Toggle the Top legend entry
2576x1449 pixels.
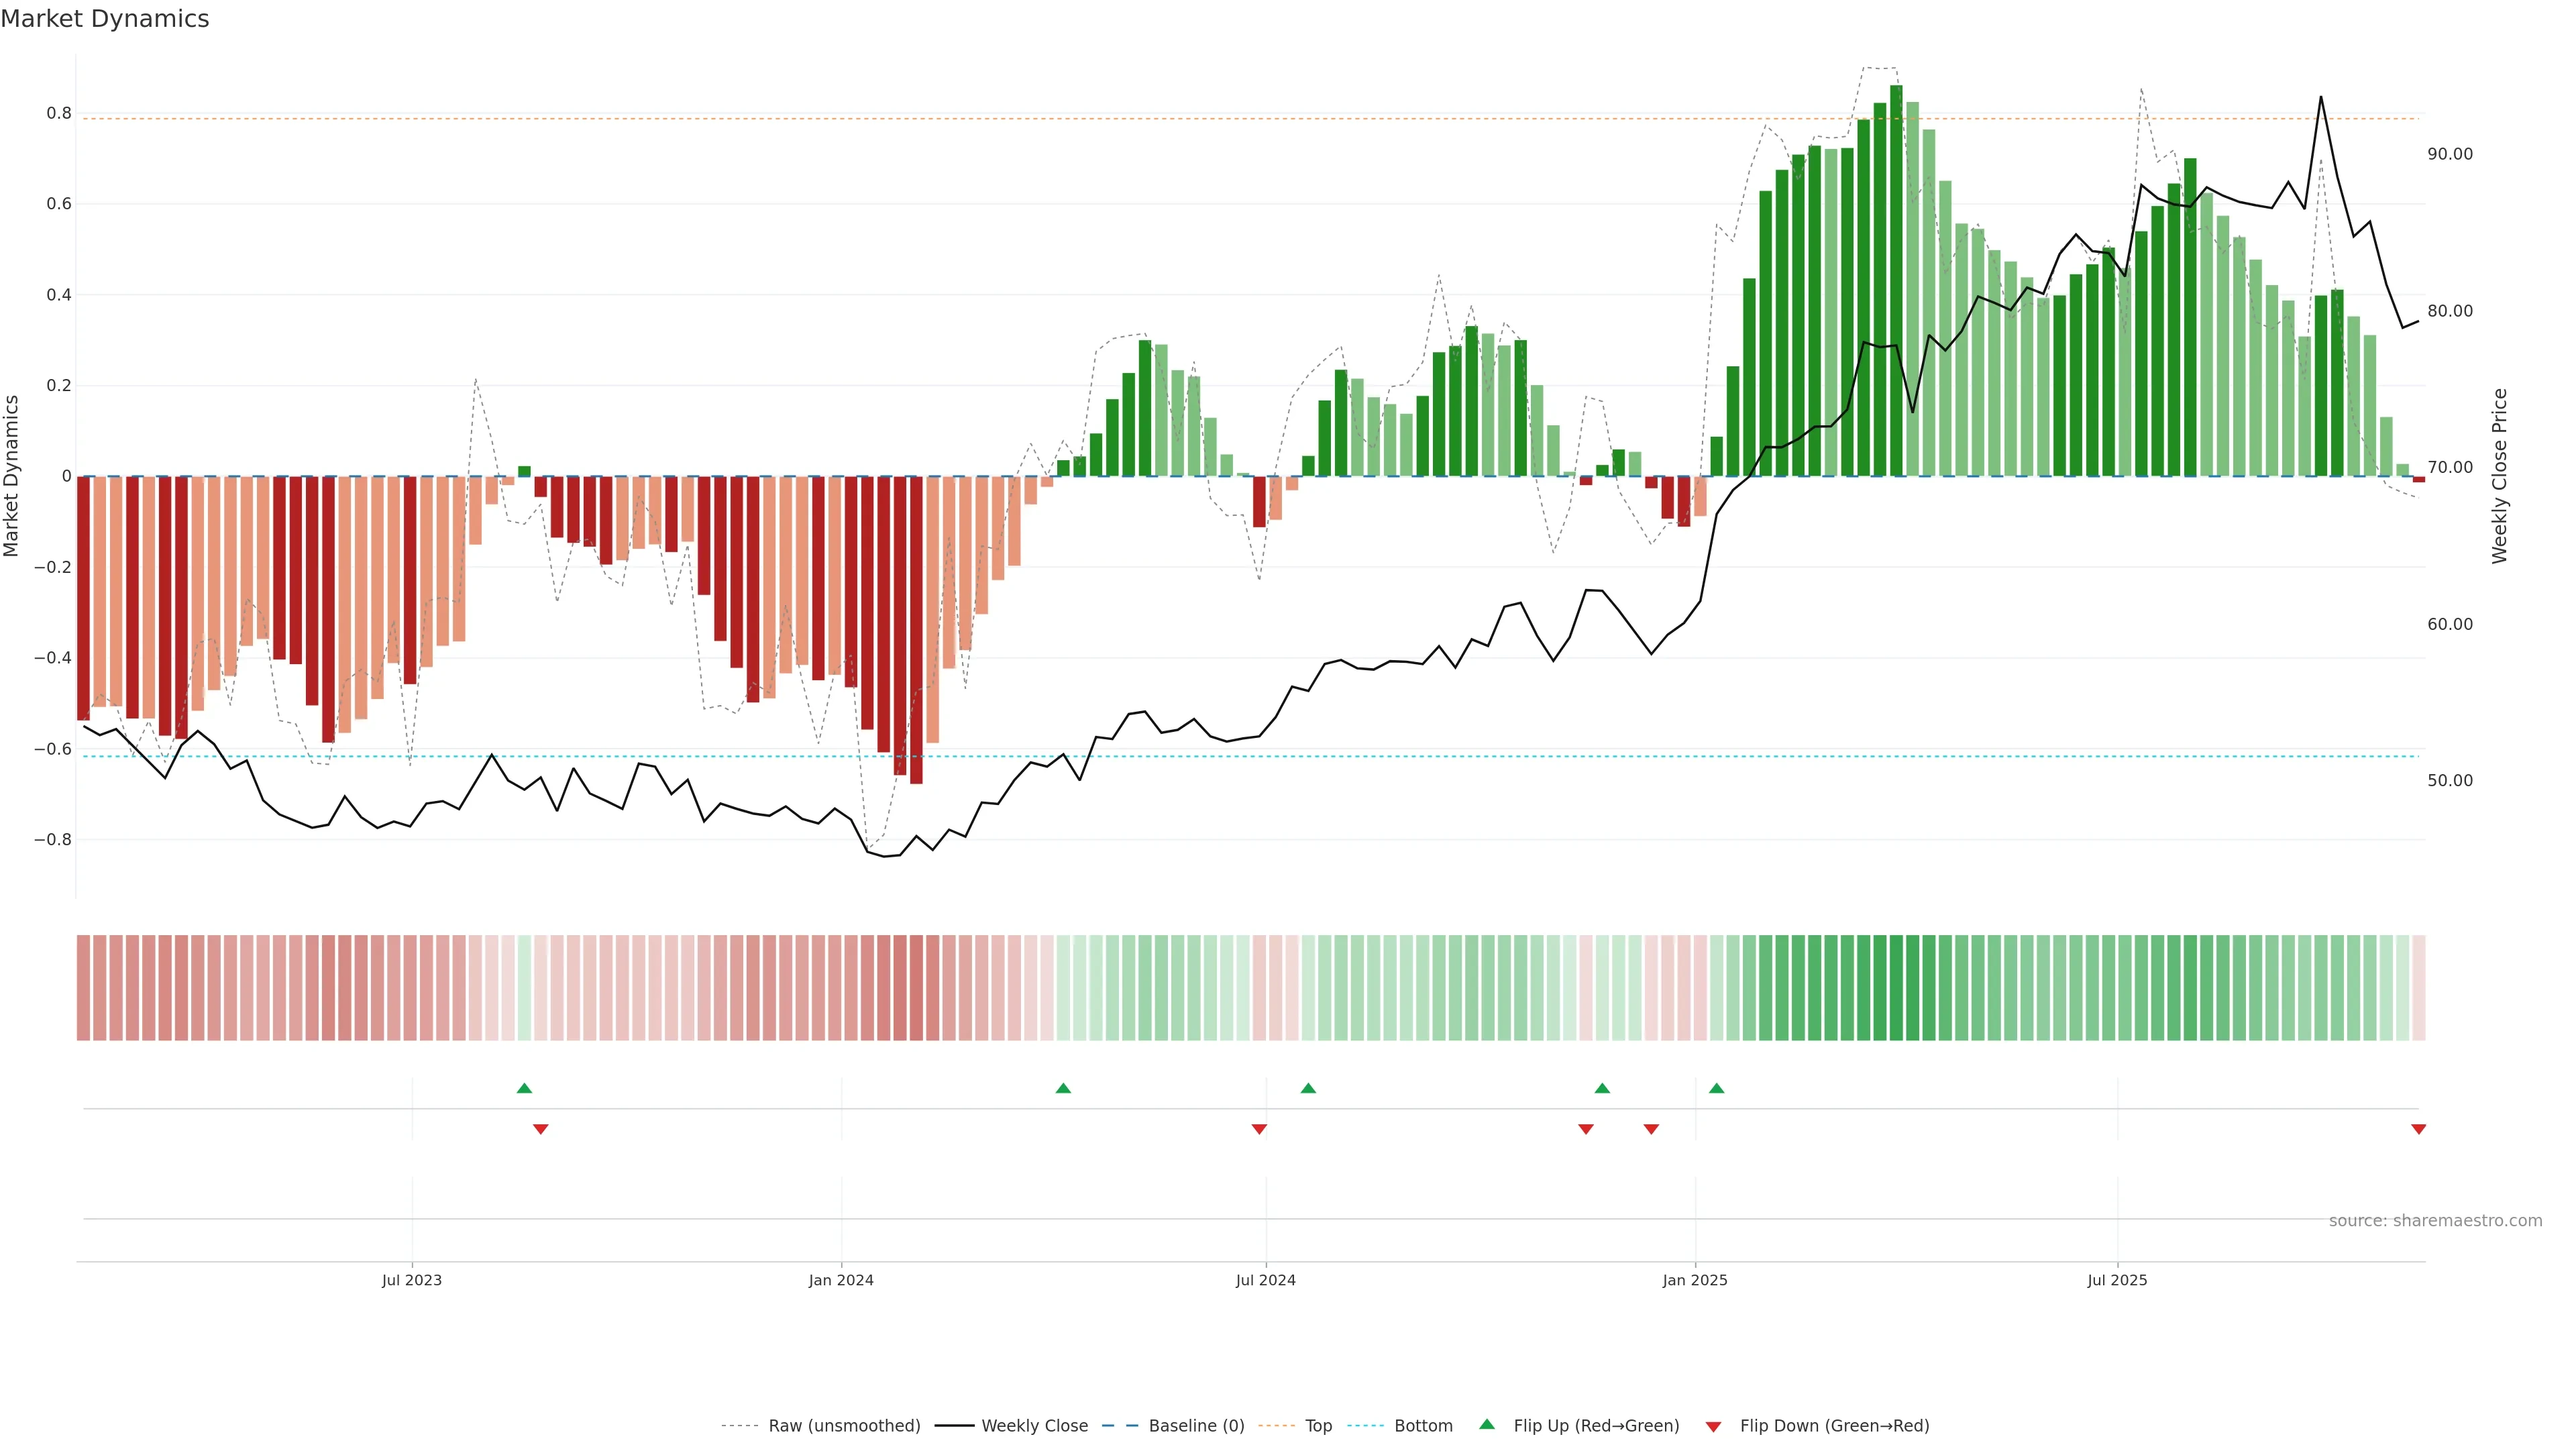click(1318, 1425)
